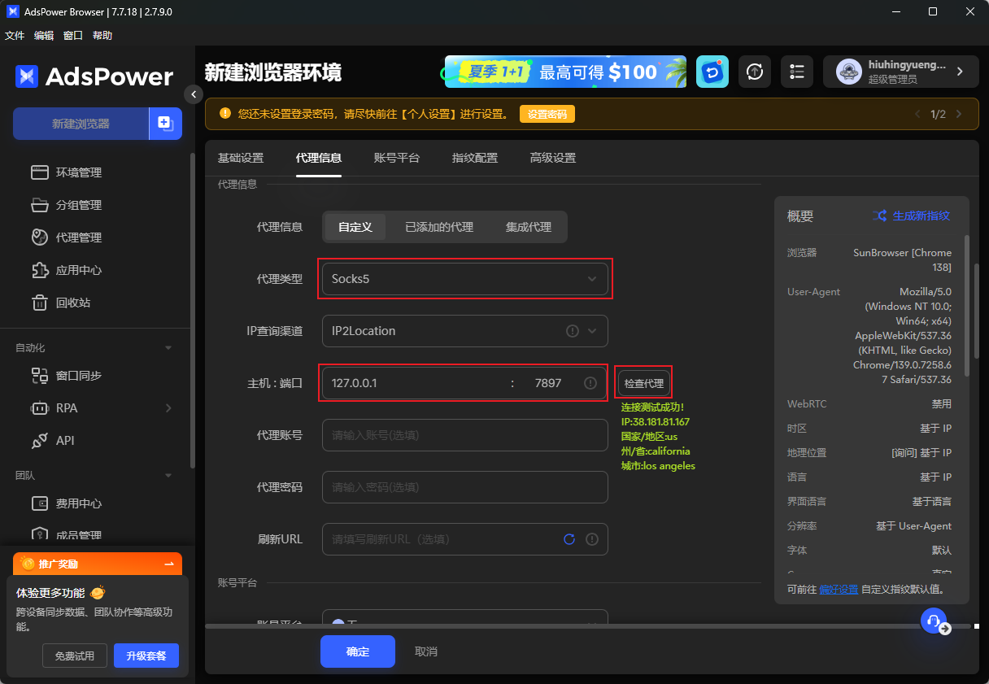Screen dimensions: 989x684
Task: Click refresh icon in 刷新URL field
Action: (569, 539)
